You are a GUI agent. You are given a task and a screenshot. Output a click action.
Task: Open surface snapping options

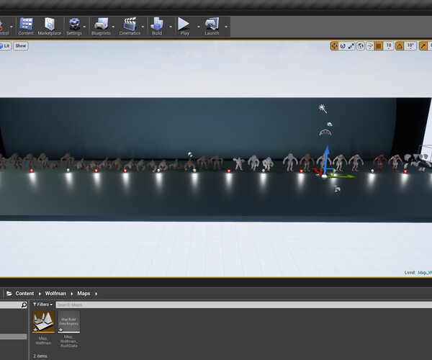pos(370,46)
